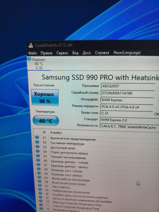Click the ID column header

[44, 132]
